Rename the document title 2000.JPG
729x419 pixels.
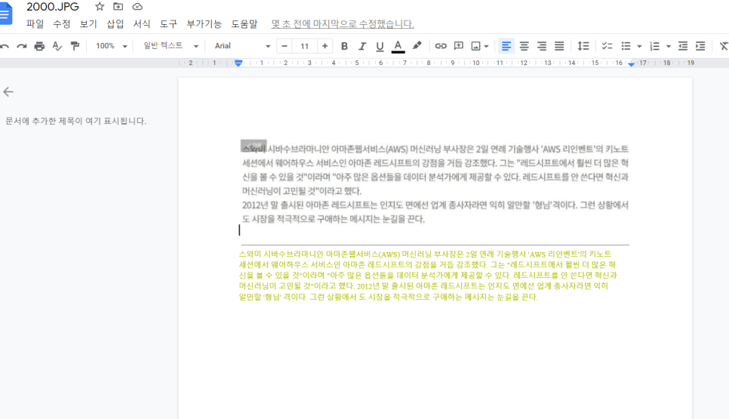click(53, 7)
